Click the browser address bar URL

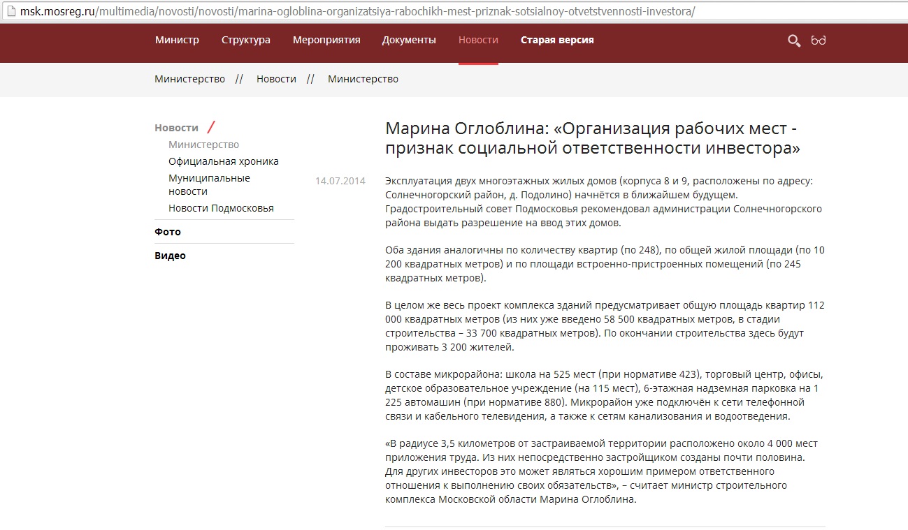358,13
